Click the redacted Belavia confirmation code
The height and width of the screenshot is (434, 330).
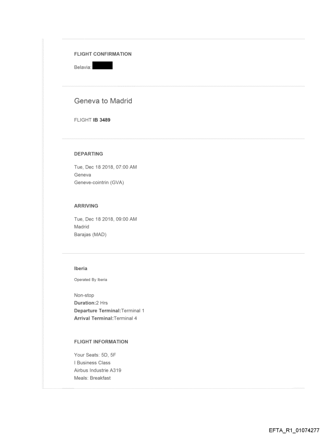102,65
